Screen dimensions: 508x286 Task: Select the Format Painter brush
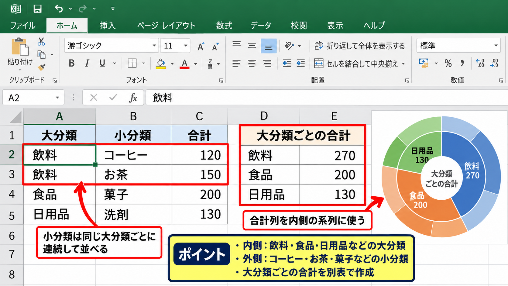[x=42, y=67]
